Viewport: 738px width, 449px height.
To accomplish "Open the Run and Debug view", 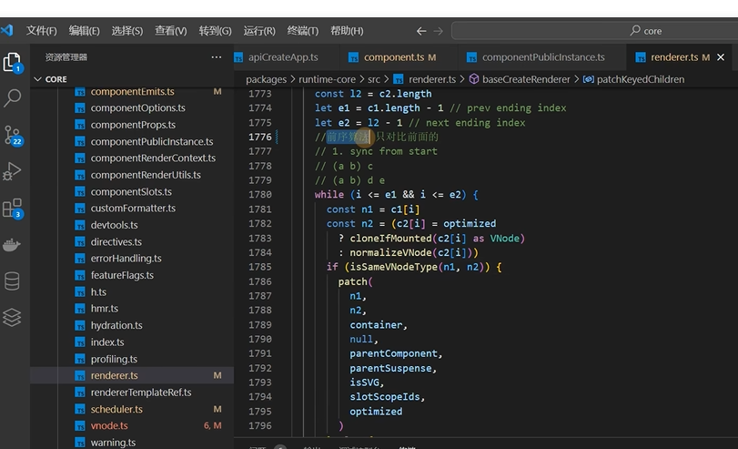I will tap(12, 171).
